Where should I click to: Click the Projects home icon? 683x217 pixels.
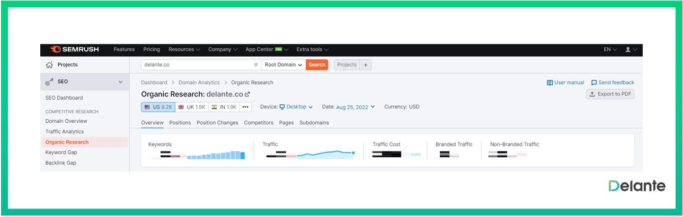pos(49,65)
